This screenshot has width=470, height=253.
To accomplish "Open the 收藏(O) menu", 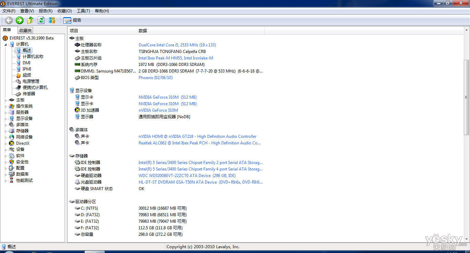I will (x=65, y=11).
